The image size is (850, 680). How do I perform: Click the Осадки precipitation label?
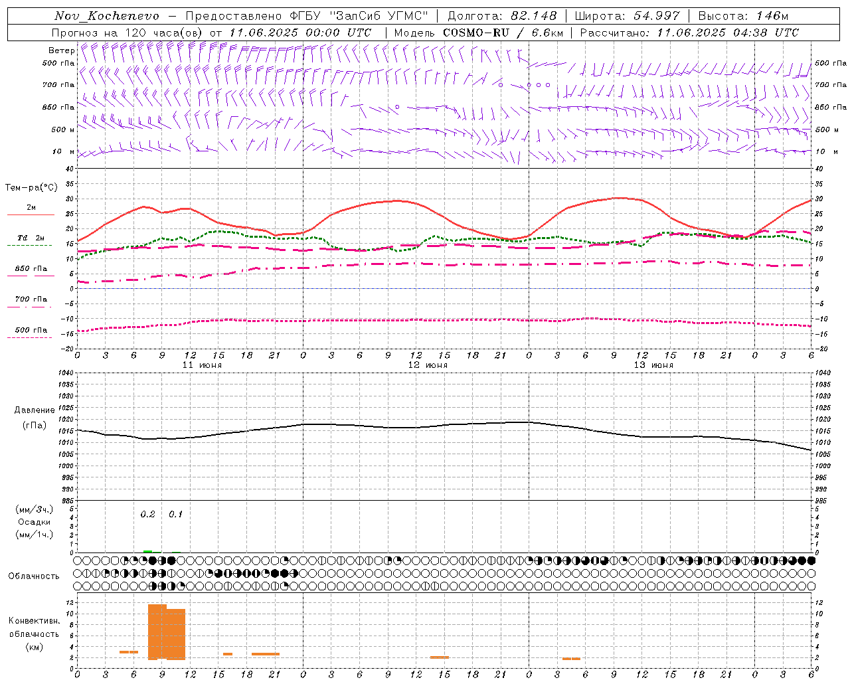(35, 522)
